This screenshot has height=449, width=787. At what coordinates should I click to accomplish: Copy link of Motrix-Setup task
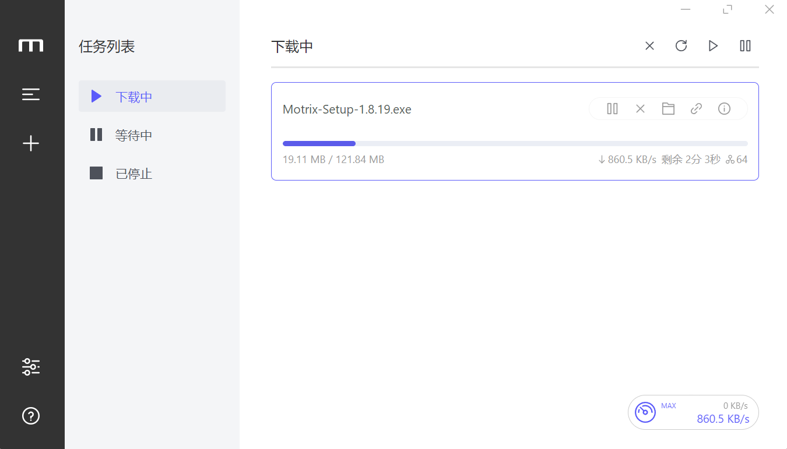pyautogui.click(x=696, y=109)
